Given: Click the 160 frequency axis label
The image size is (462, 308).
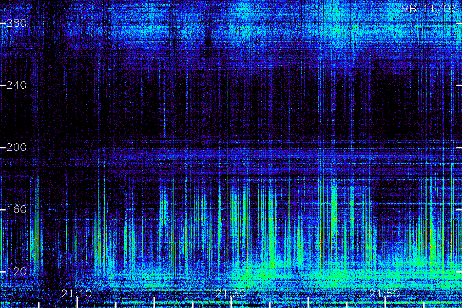Looking at the screenshot, I should [16, 209].
